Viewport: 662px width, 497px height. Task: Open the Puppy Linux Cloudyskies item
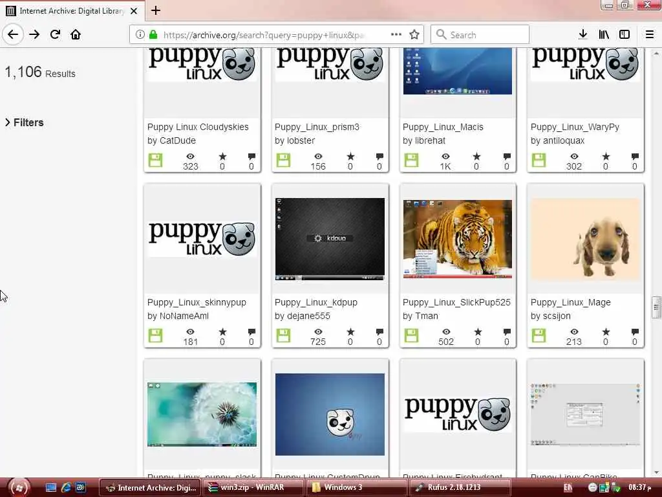pyautogui.click(x=198, y=127)
